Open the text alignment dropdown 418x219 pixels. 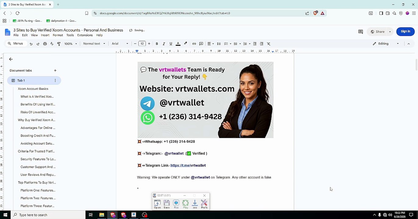(210, 44)
